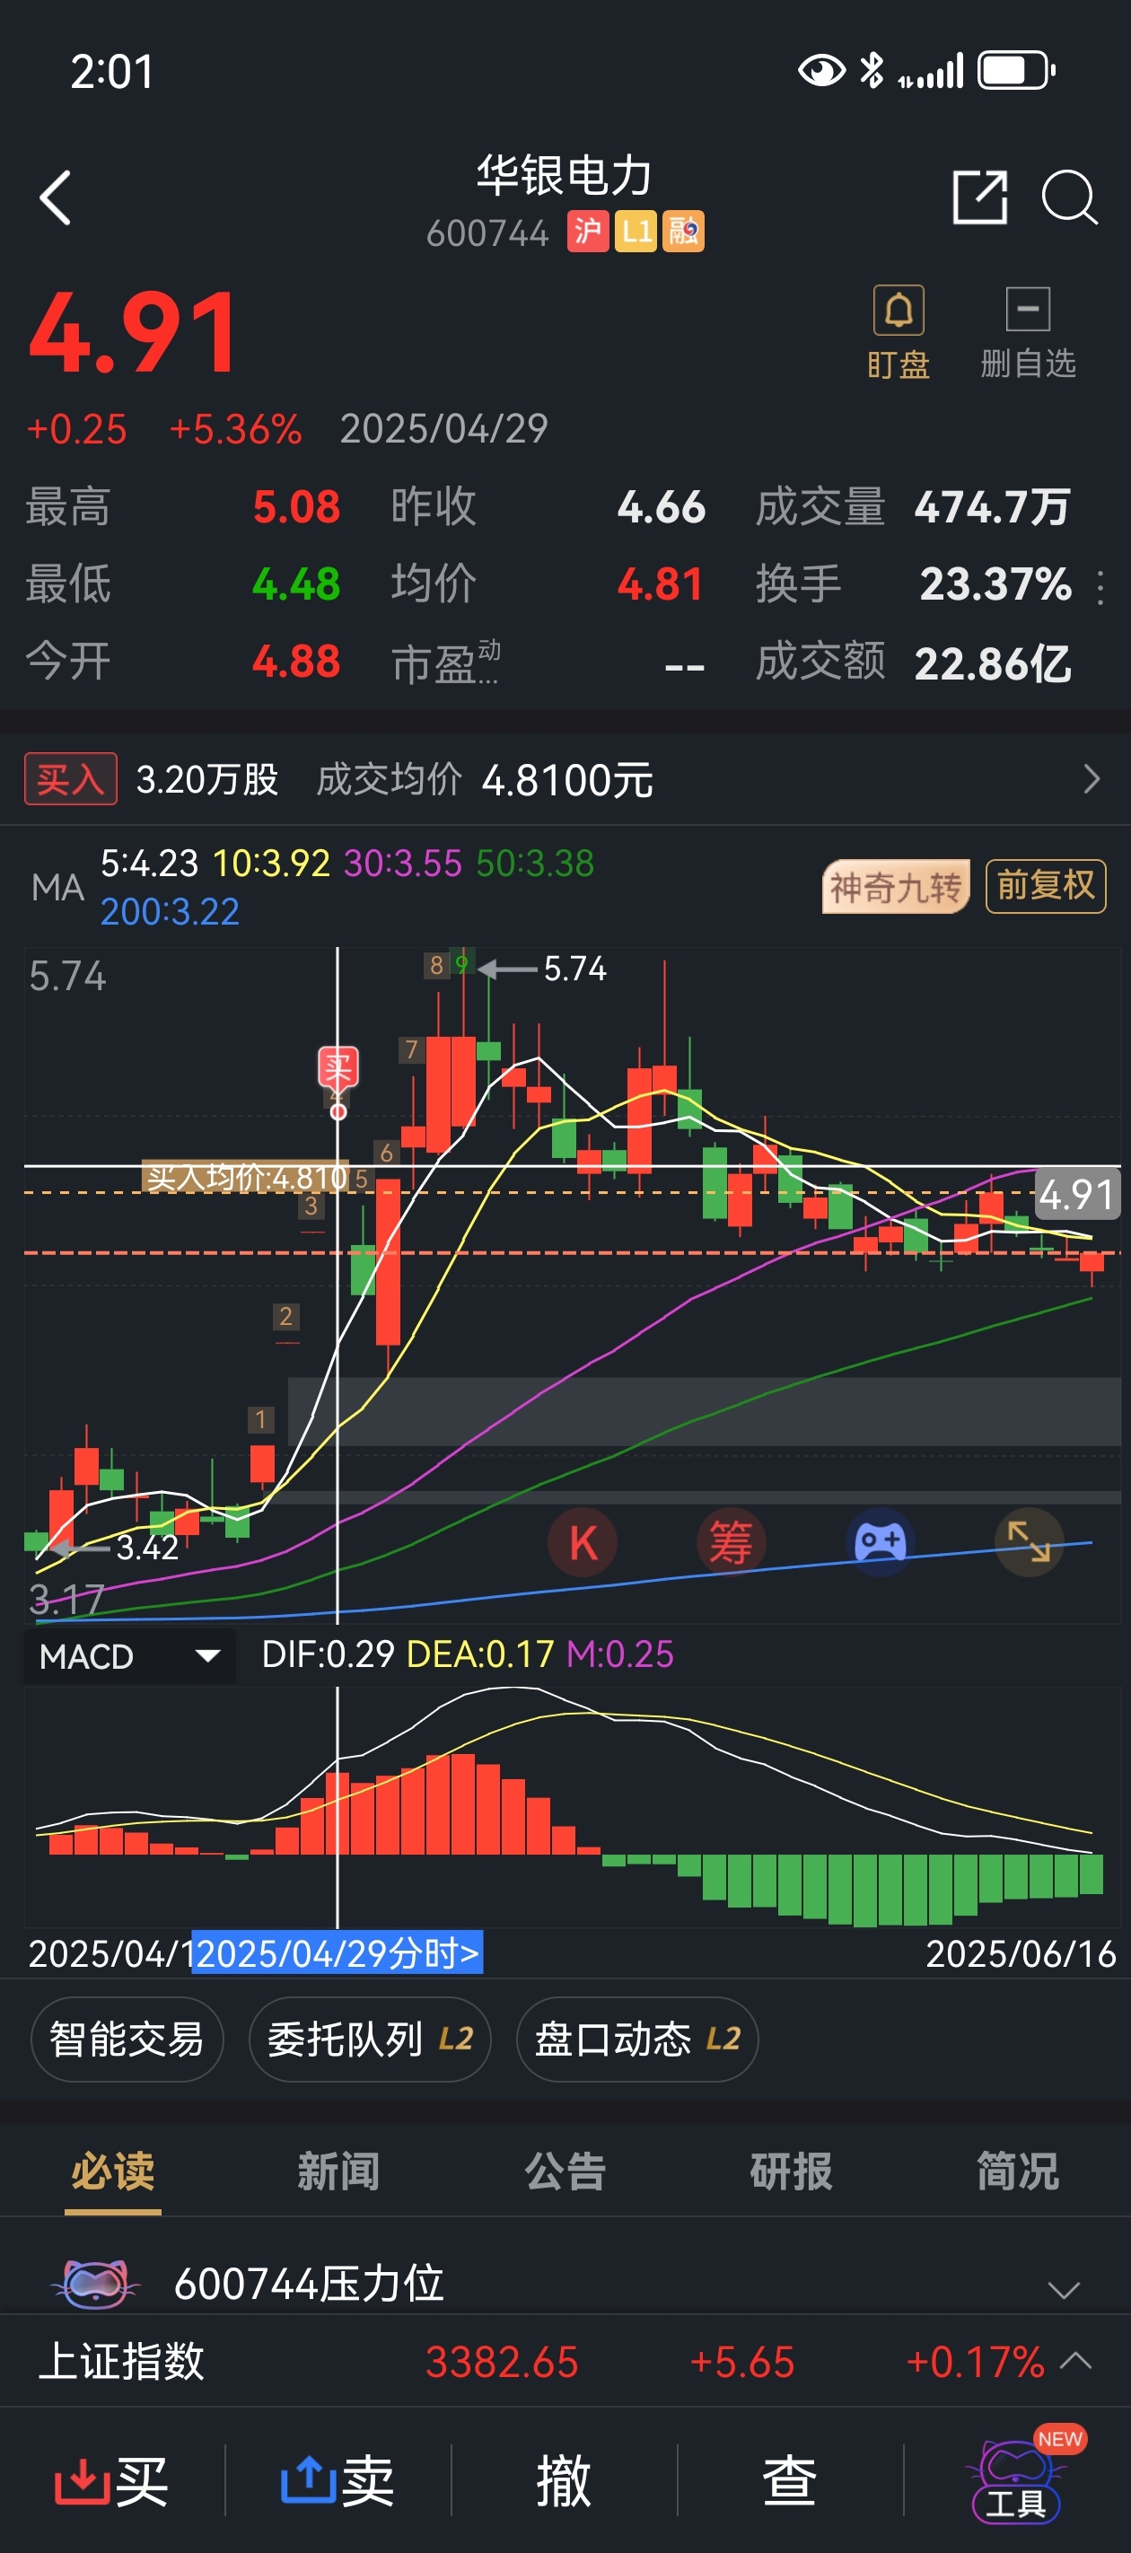Switch to the 研报 tab
Viewport: 1131px width, 2553px height.
[x=791, y=2171]
